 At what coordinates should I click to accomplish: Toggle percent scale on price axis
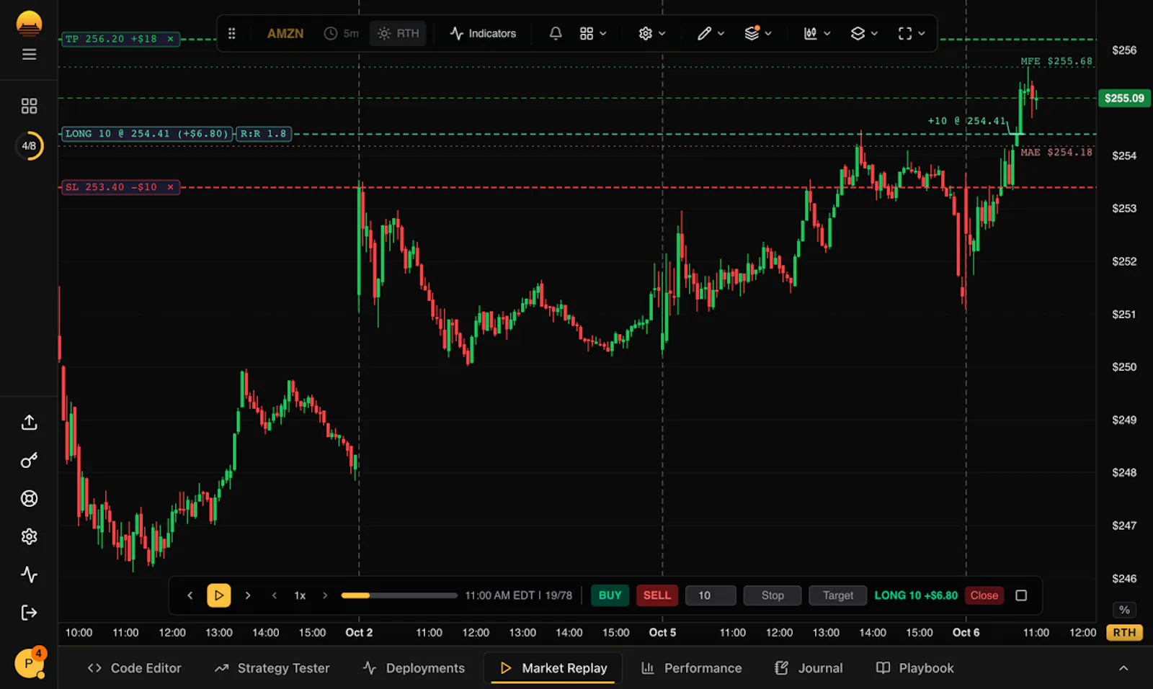click(x=1124, y=610)
